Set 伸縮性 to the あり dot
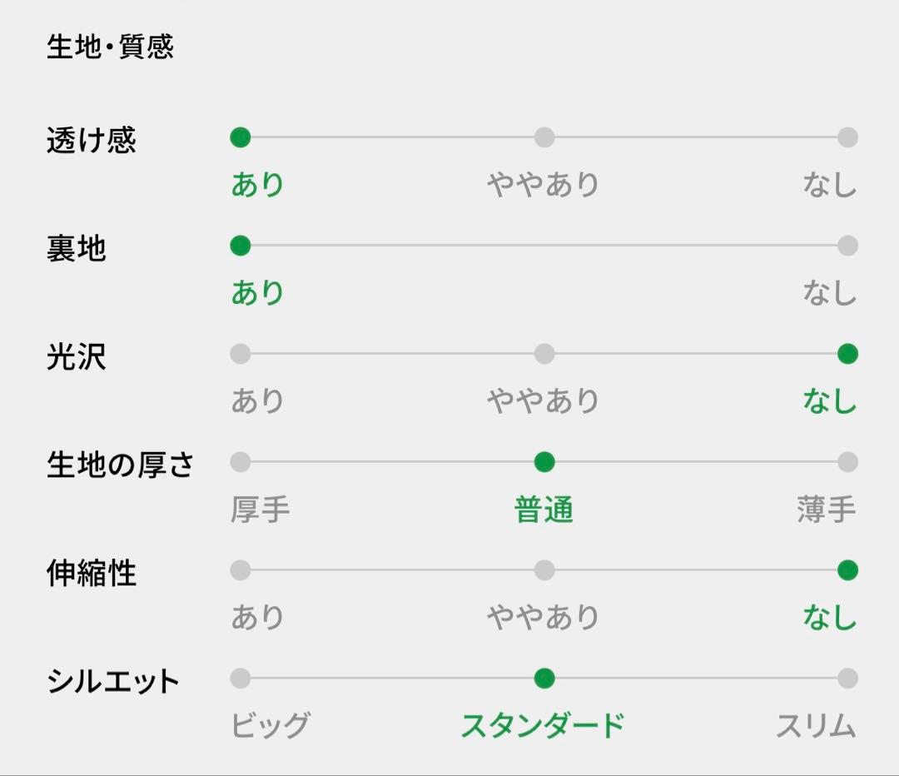The width and height of the screenshot is (899, 776). [x=241, y=570]
